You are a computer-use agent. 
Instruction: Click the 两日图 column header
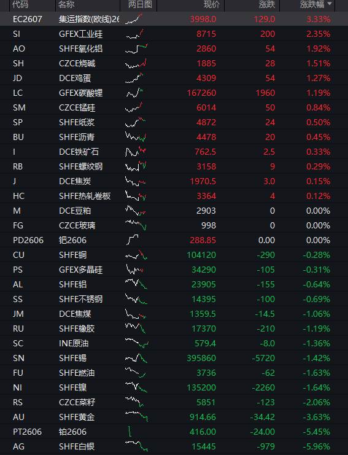140,4
